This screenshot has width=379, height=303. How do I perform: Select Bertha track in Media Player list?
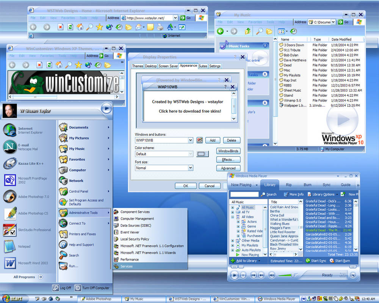(275, 211)
